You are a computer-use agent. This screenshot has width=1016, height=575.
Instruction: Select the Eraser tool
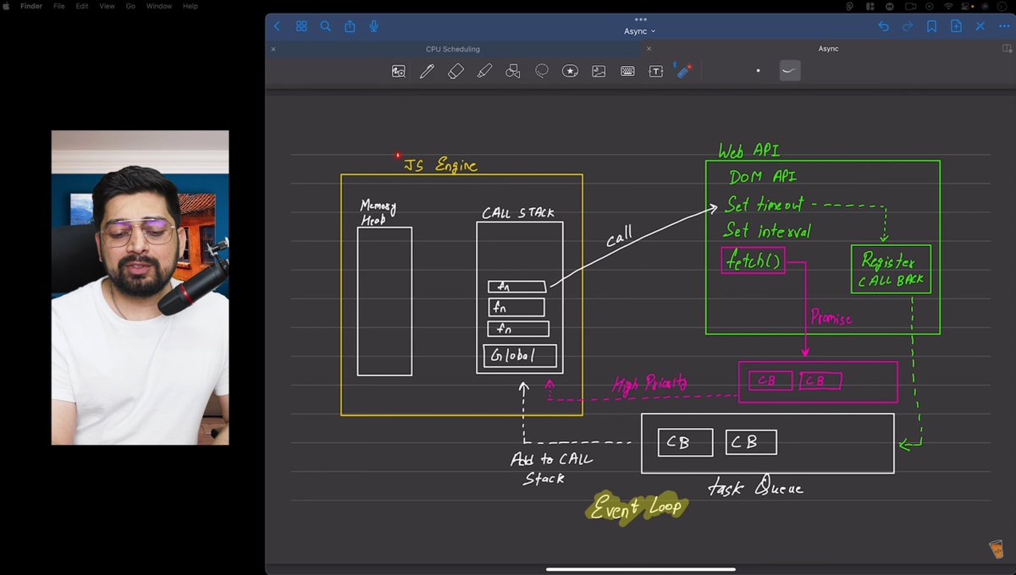click(455, 71)
